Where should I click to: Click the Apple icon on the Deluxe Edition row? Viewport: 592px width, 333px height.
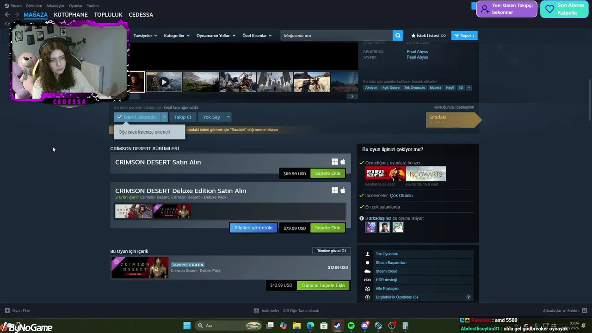tap(343, 190)
